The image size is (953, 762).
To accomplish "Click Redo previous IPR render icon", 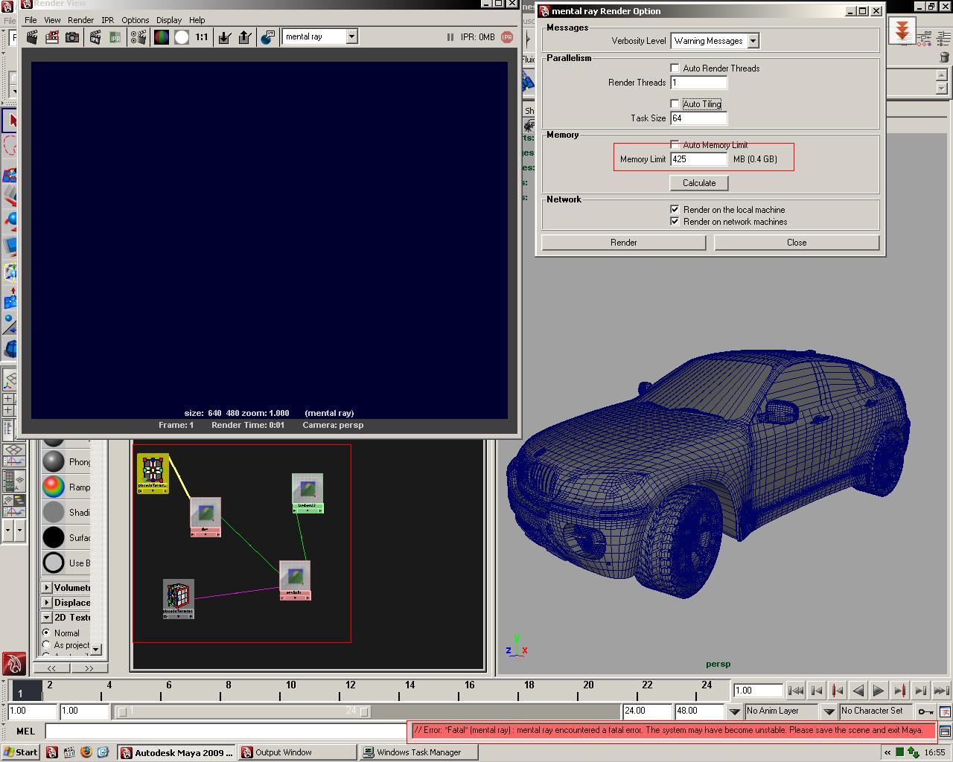I will coord(95,36).
